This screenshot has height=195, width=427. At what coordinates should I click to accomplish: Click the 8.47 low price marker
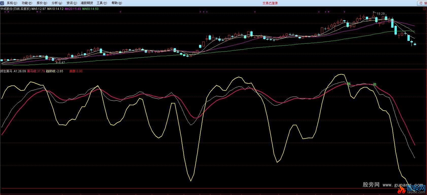tap(62, 62)
